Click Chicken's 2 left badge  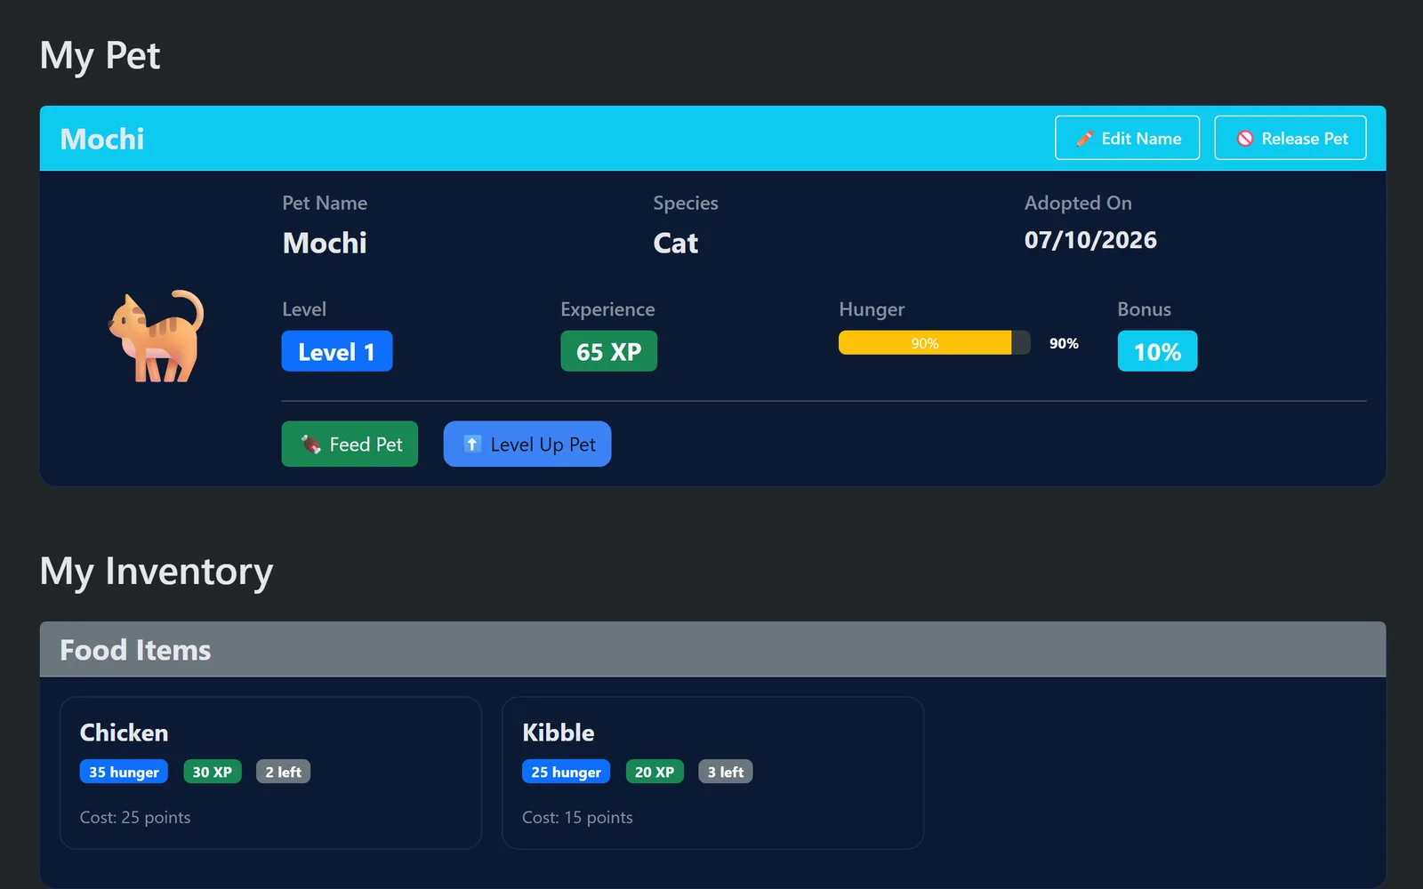[283, 772]
